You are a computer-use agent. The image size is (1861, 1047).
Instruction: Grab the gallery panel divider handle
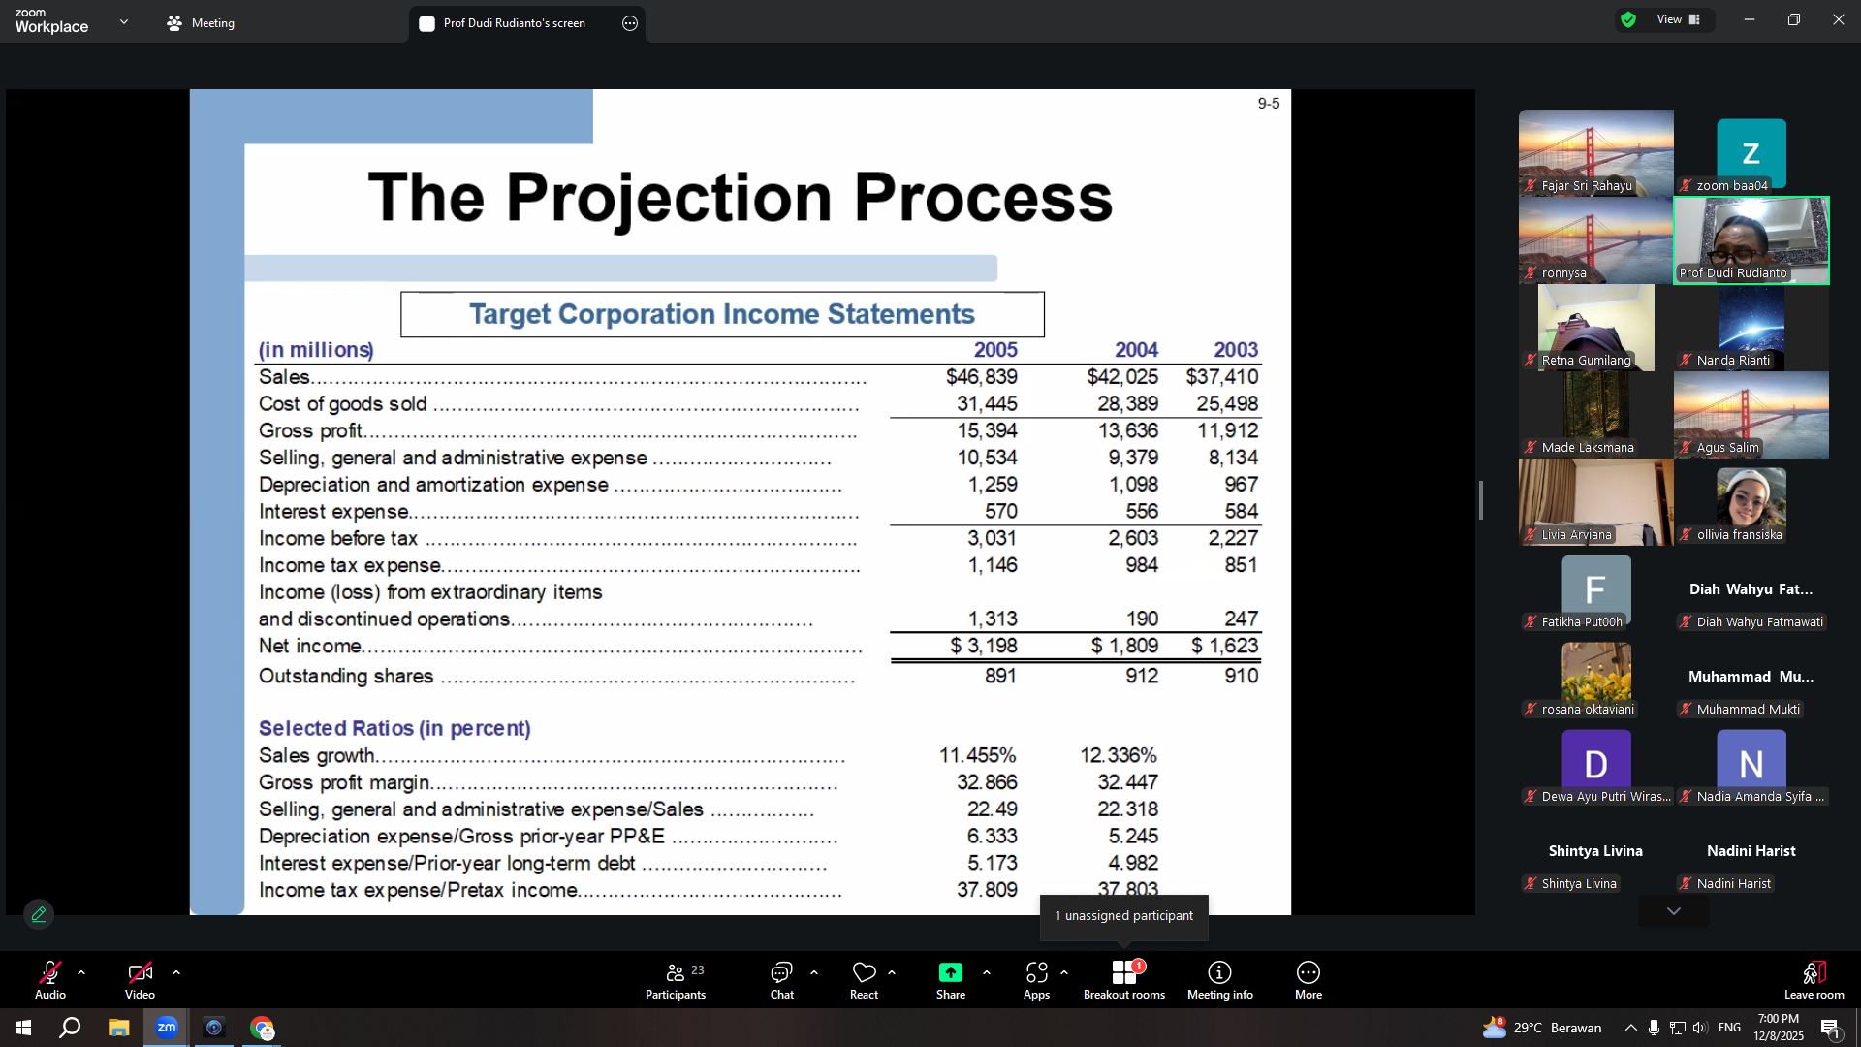tap(1481, 500)
